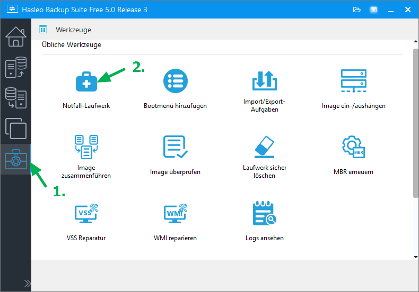
Task: Click the Bootmenü hinzufügen label
Action: pyautogui.click(x=176, y=106)
